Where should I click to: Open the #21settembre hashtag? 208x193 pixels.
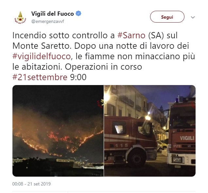[40, 77]
